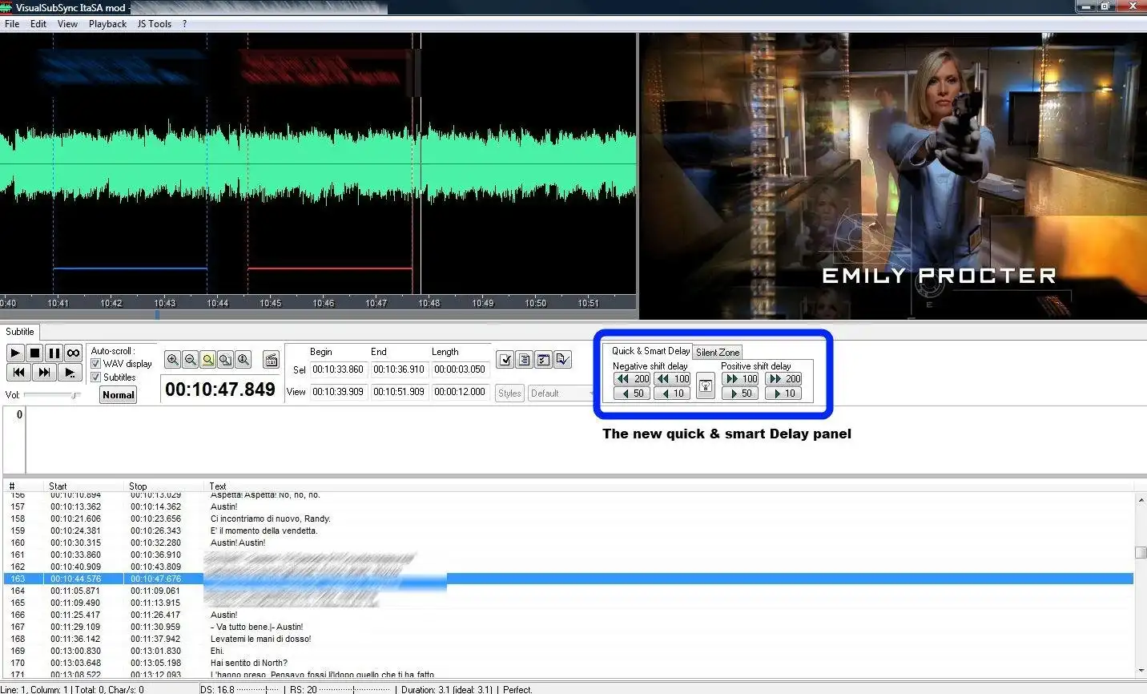Open the Edit menu
Viewport: 1147px width, 694px height.
[38, 24]
